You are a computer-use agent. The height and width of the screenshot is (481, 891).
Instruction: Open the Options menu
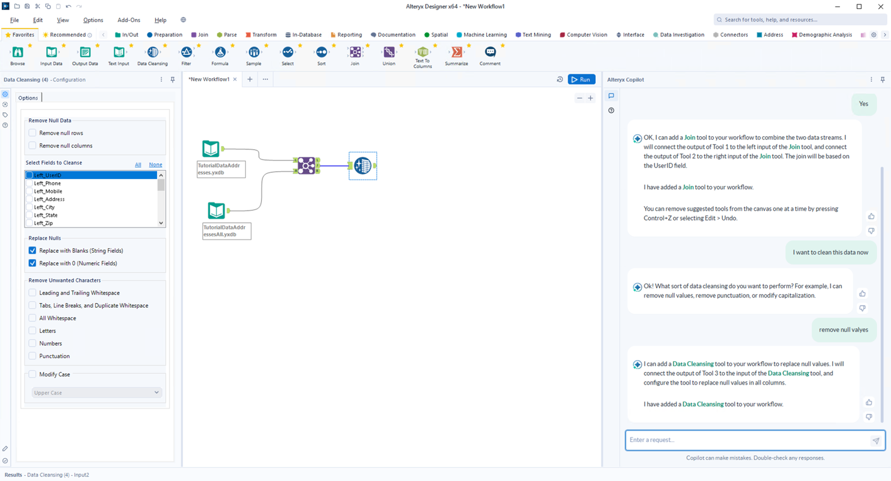[x=93, y=20]
